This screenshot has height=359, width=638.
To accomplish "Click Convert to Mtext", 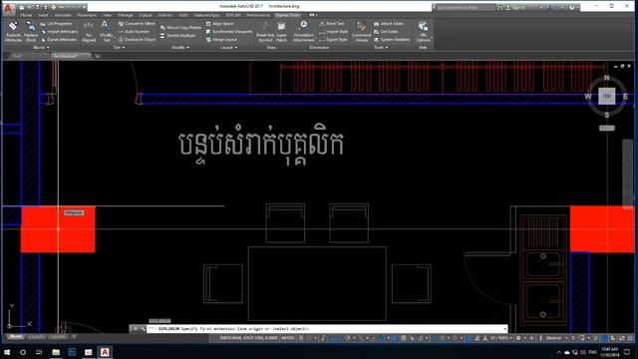I will point(137,24).
